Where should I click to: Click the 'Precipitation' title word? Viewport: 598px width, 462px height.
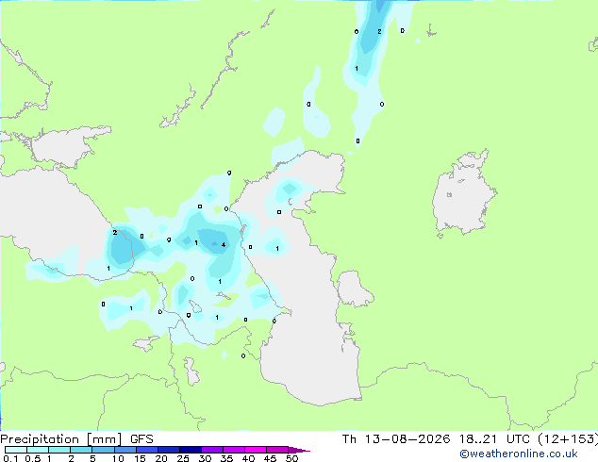(x=40, y=439)
